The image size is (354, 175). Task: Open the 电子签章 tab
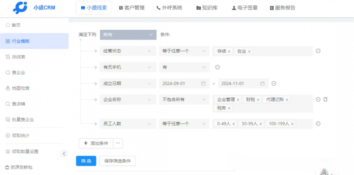point(245,8)
